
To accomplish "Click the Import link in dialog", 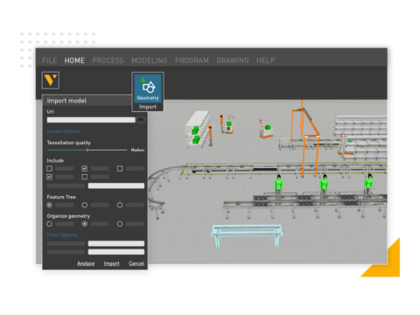I will (112, 263).
